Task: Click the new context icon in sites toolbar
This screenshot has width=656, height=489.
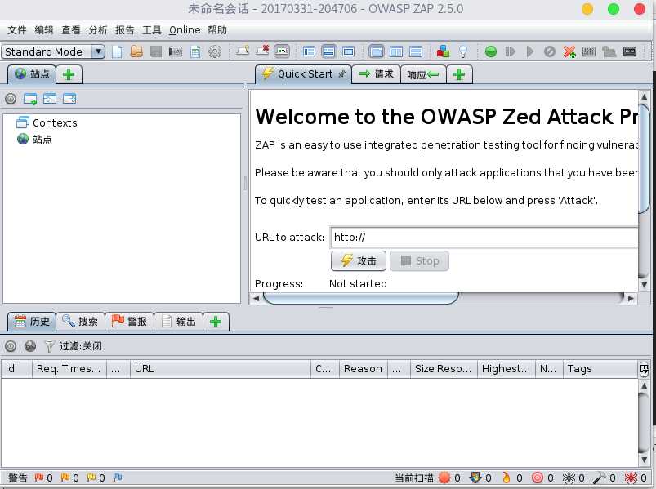Action: point(30,99)
